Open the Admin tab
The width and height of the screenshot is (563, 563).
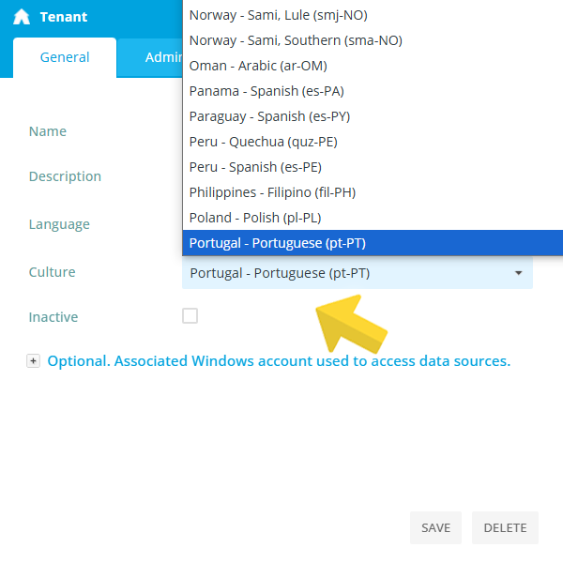pyautogui.click(x=151, y=57)
